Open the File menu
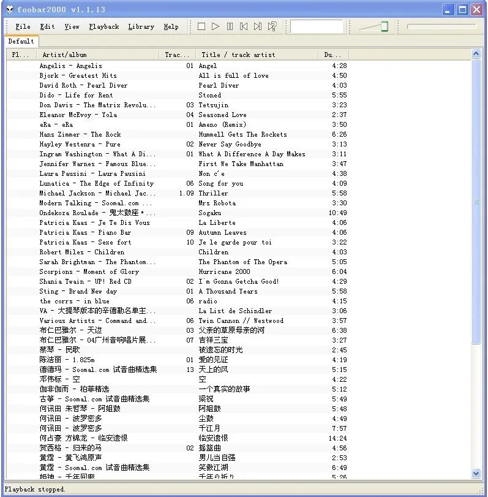The height and width of the screenshot is (497, 488). click(23, 26)
